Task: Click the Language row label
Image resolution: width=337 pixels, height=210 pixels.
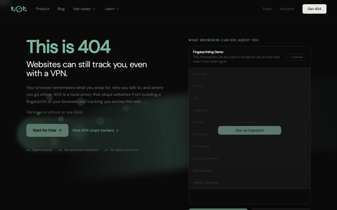Action: [x=200, y=110]
